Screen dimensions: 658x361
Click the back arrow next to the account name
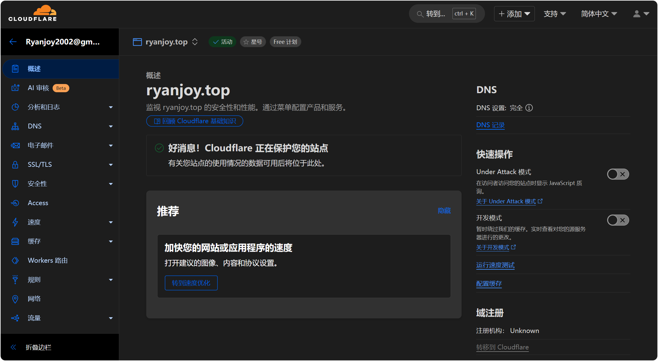pos(13,42)
